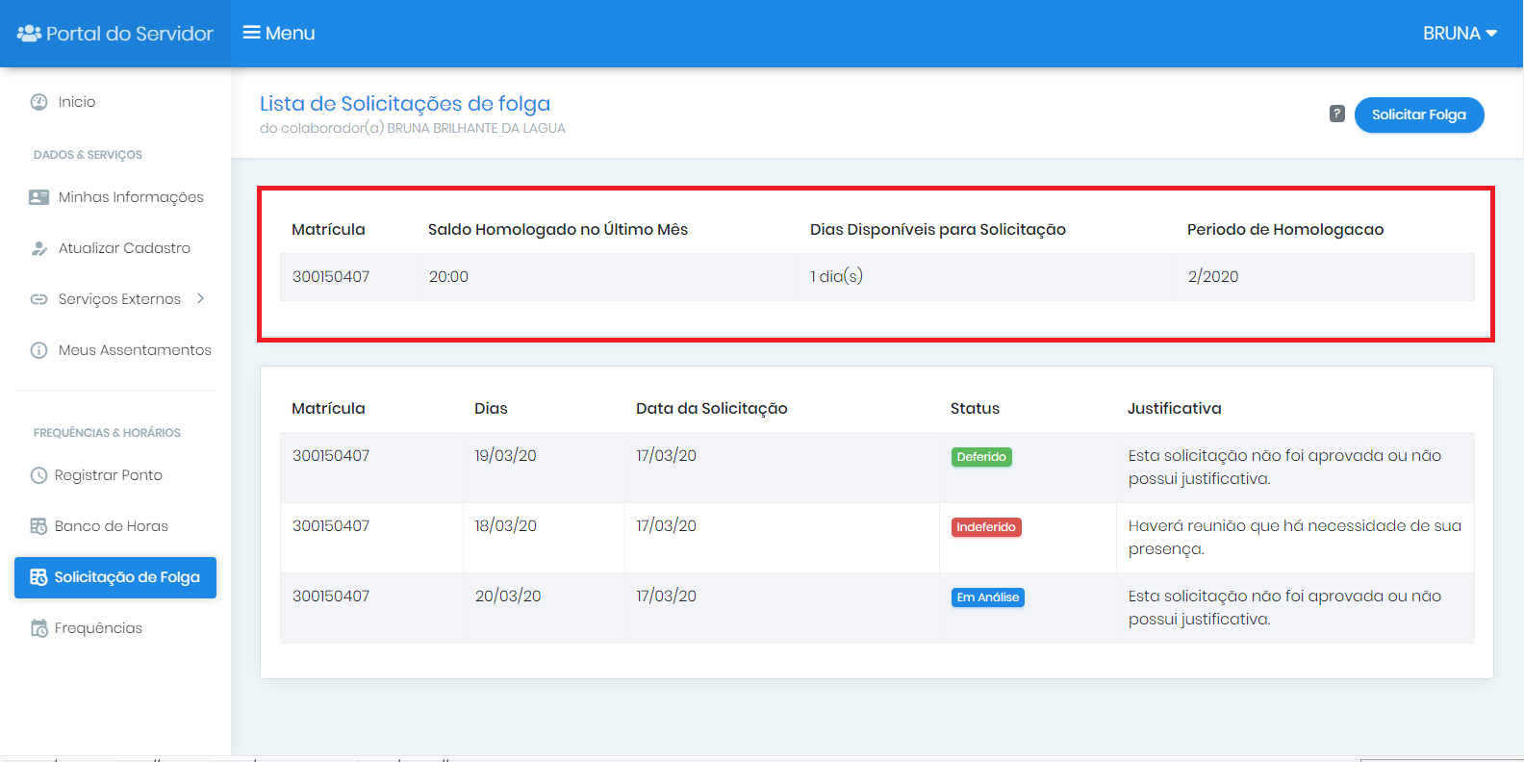Click the green Deferido status badge
Screen dimensions: 1524x762
(x=981, y=457)
